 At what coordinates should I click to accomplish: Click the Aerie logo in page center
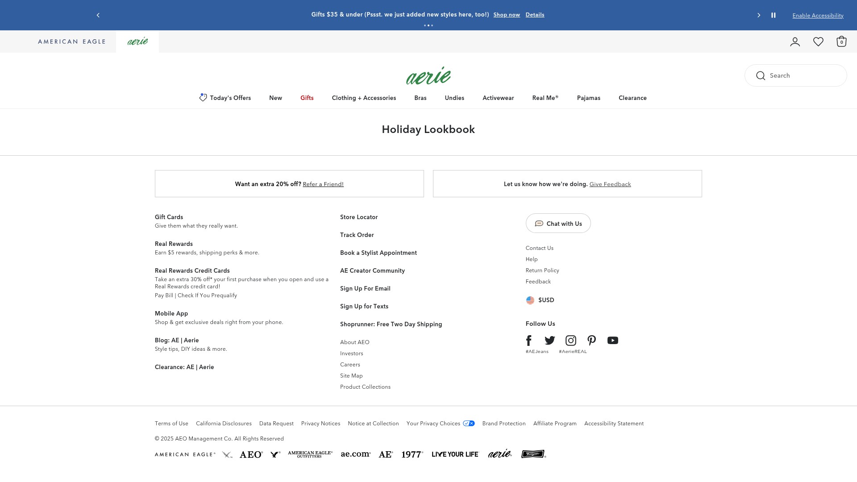click(x=428, y=75)
